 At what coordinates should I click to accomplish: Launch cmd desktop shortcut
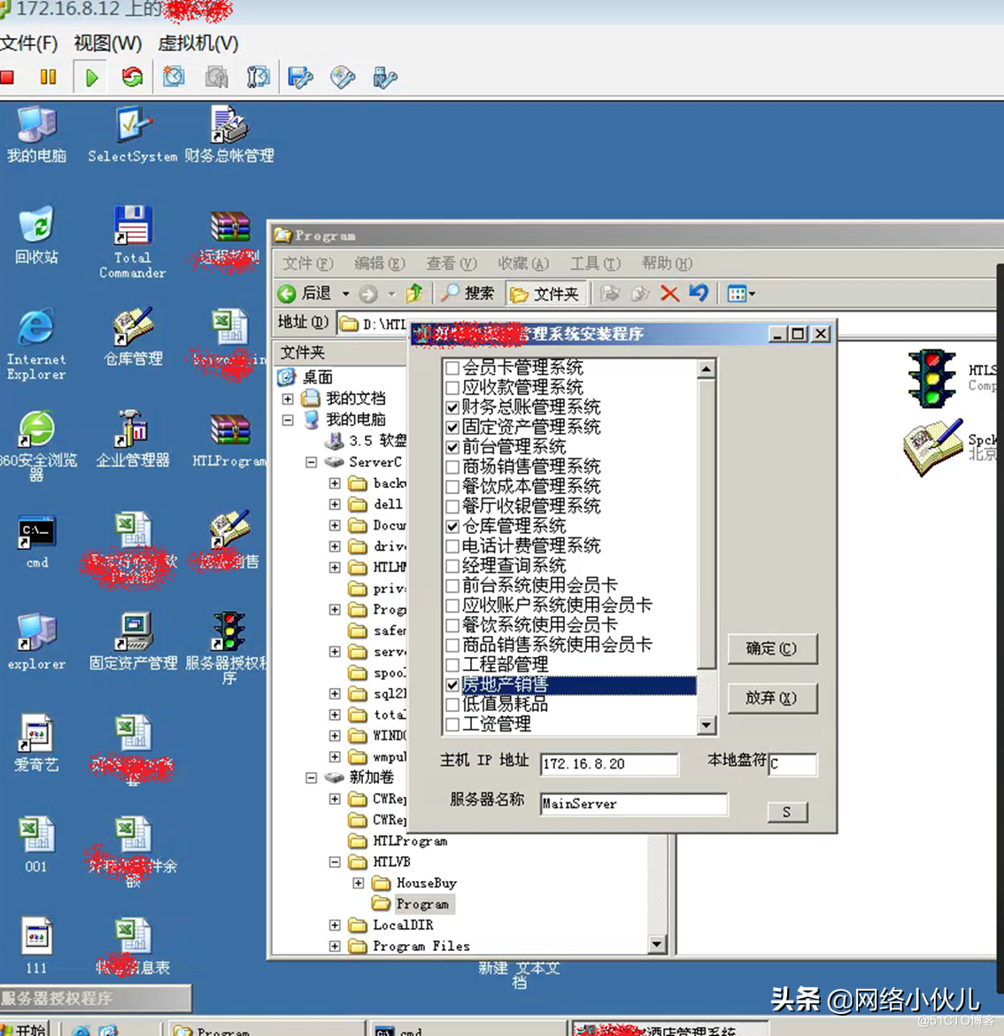[x=36, y=542]
